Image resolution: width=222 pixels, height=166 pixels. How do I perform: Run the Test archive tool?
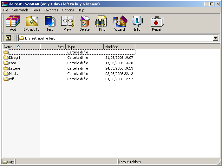[x=50, y=21]
